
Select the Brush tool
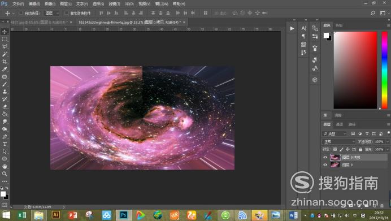pos(5,84)
